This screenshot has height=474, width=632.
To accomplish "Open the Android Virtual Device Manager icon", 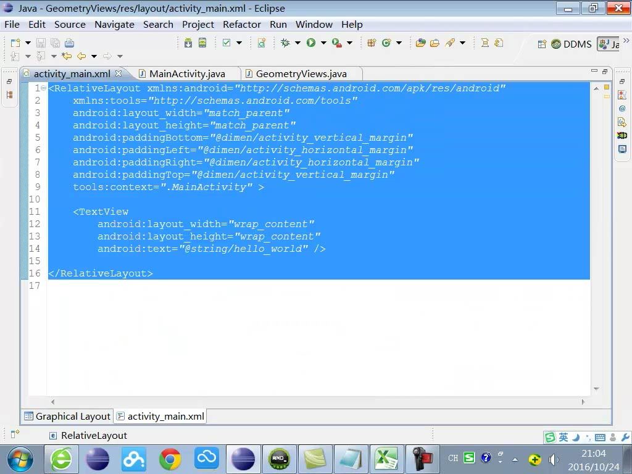I will point(202,43).
